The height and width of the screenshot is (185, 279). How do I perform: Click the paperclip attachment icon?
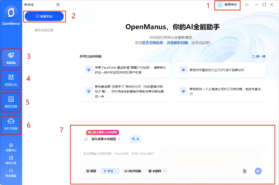tap(245, 171)
